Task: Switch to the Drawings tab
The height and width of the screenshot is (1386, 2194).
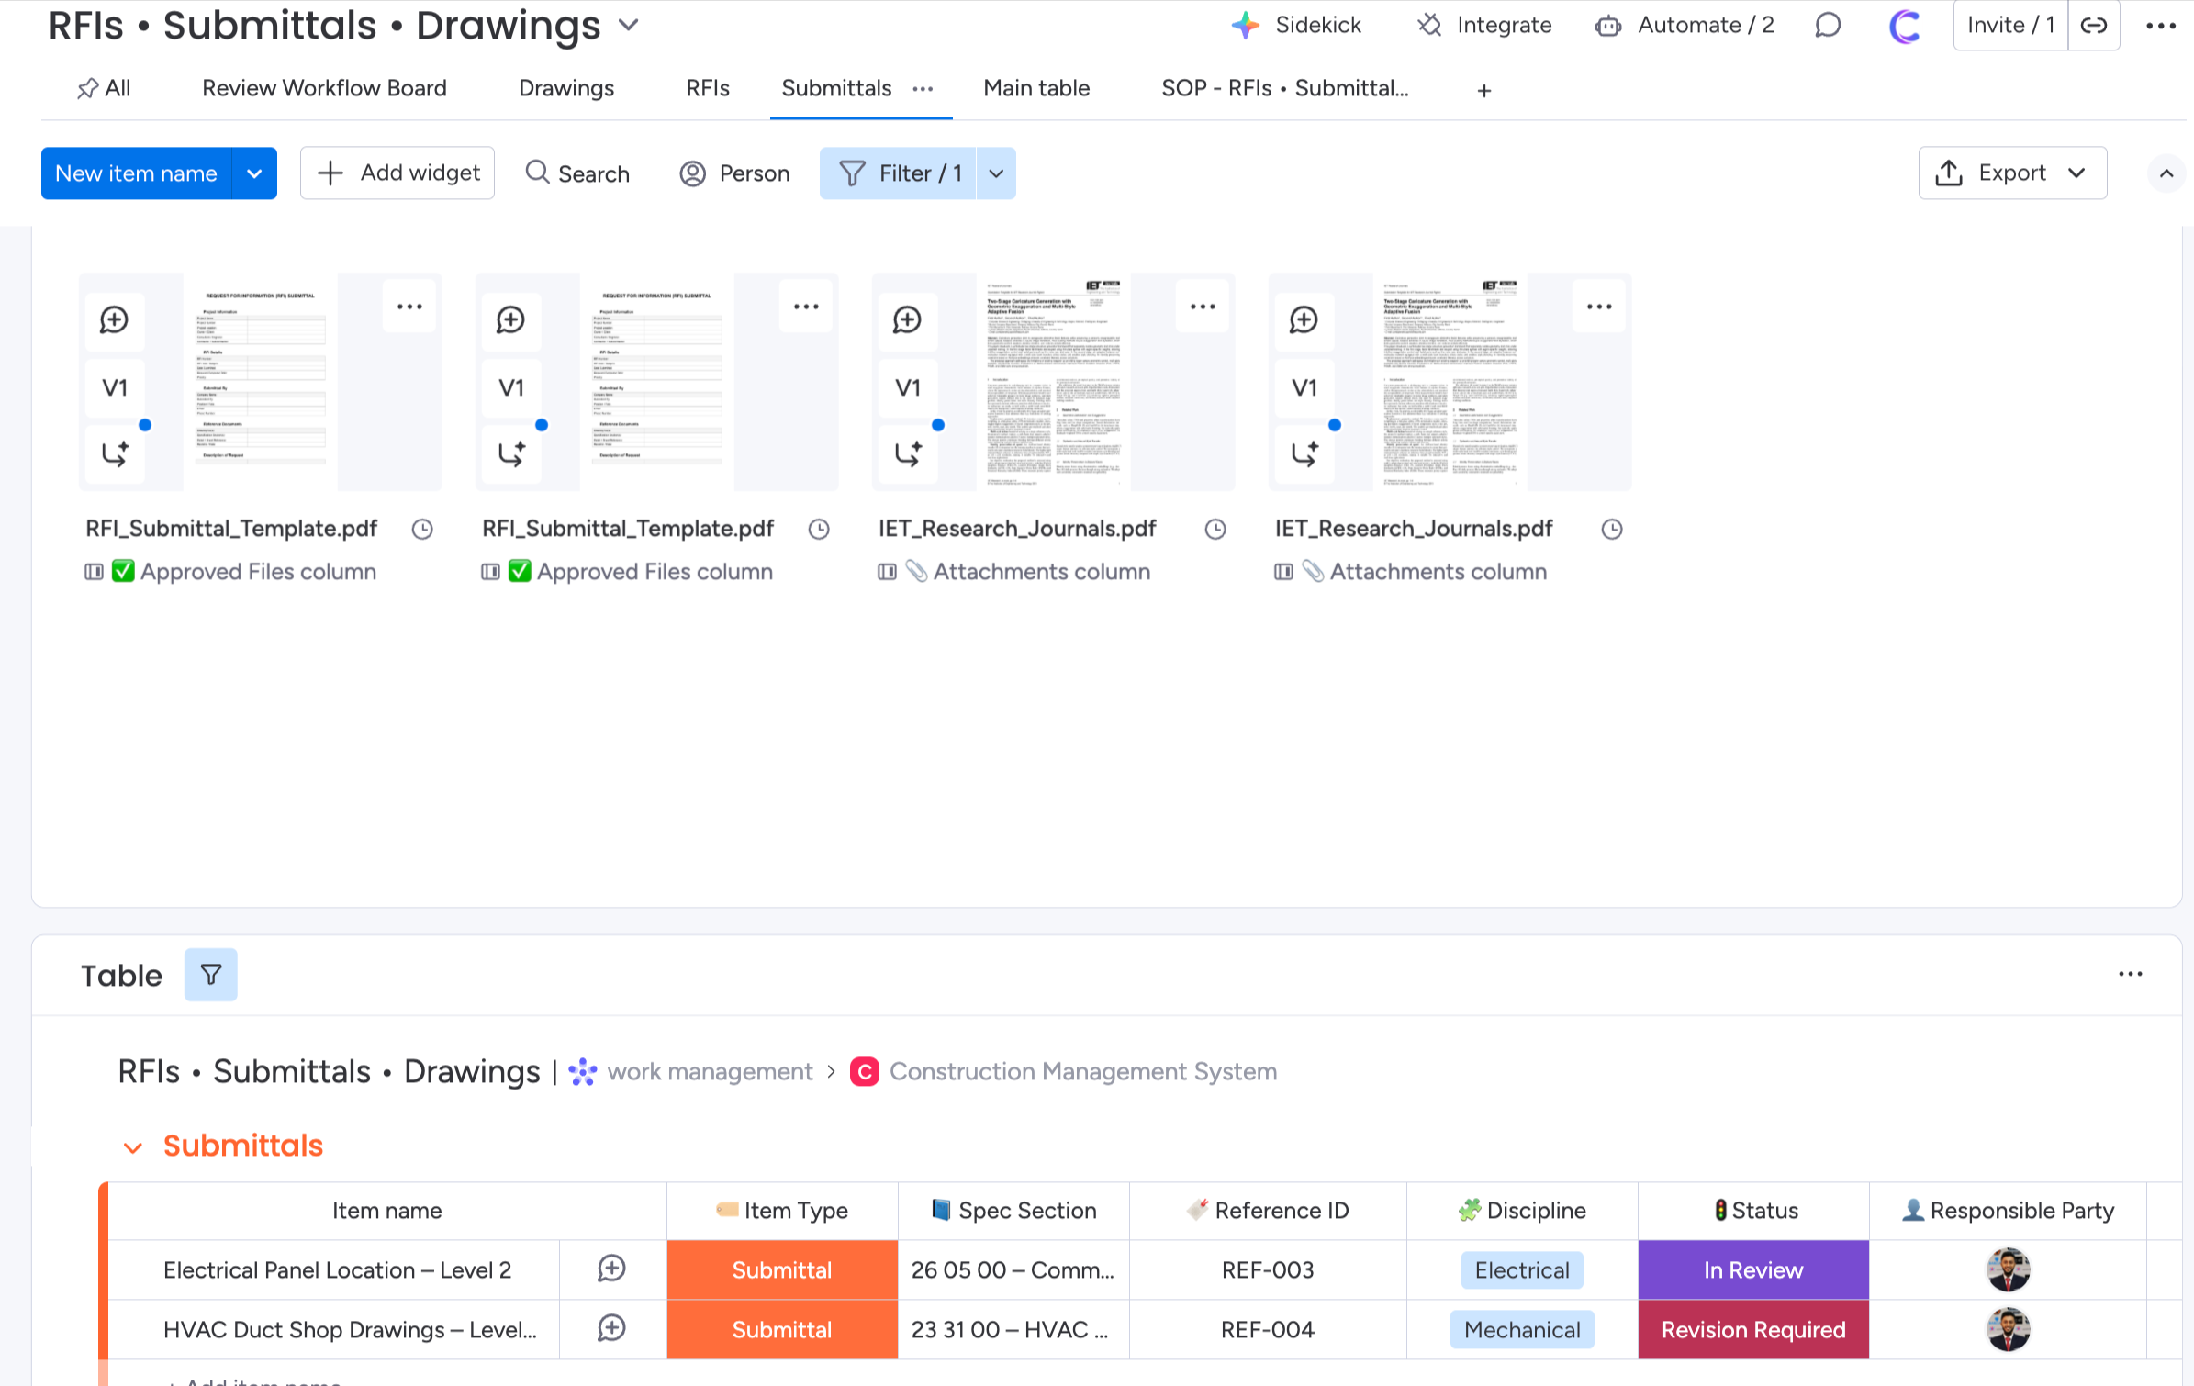Action: (565, 88)
